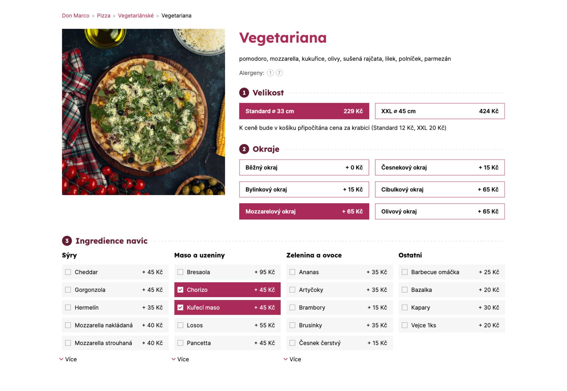Tick the Cheddar checkbox

[68, 272]
